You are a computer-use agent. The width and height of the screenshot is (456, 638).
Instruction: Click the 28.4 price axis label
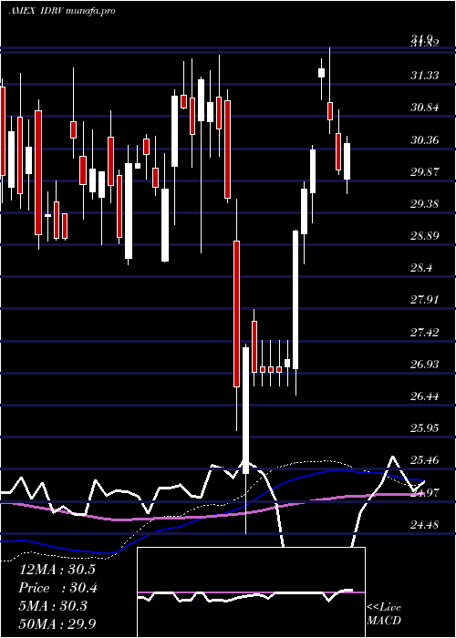[421, 268]
